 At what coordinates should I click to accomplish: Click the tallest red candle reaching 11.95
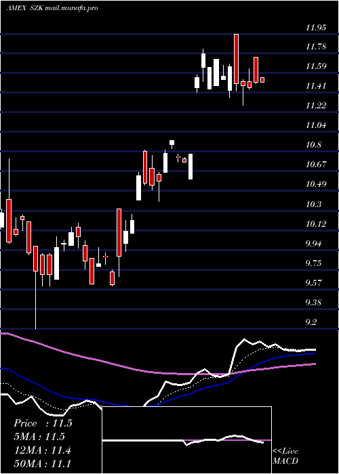236,59
